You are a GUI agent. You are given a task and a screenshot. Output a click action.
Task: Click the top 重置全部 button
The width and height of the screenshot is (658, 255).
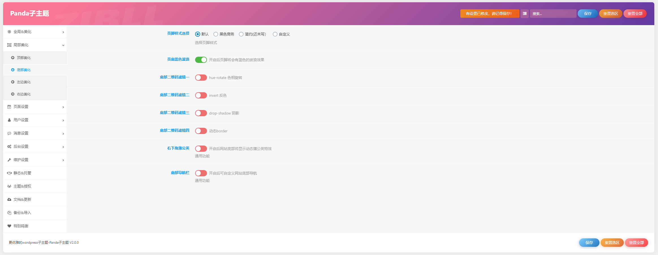(x=635, y=14)
